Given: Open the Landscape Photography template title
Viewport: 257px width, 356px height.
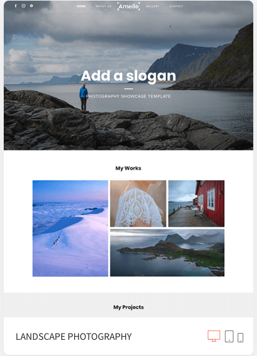Looking at the screenshot, I should tap(74, 337).
